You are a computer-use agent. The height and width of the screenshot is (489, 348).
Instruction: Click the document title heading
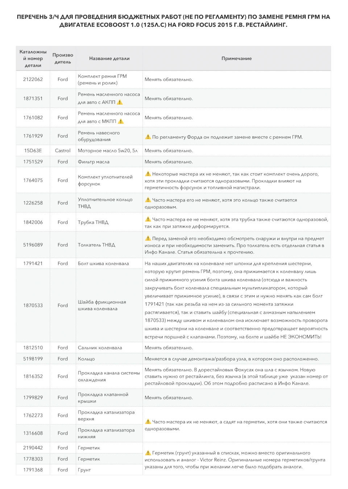coord(174,21)
